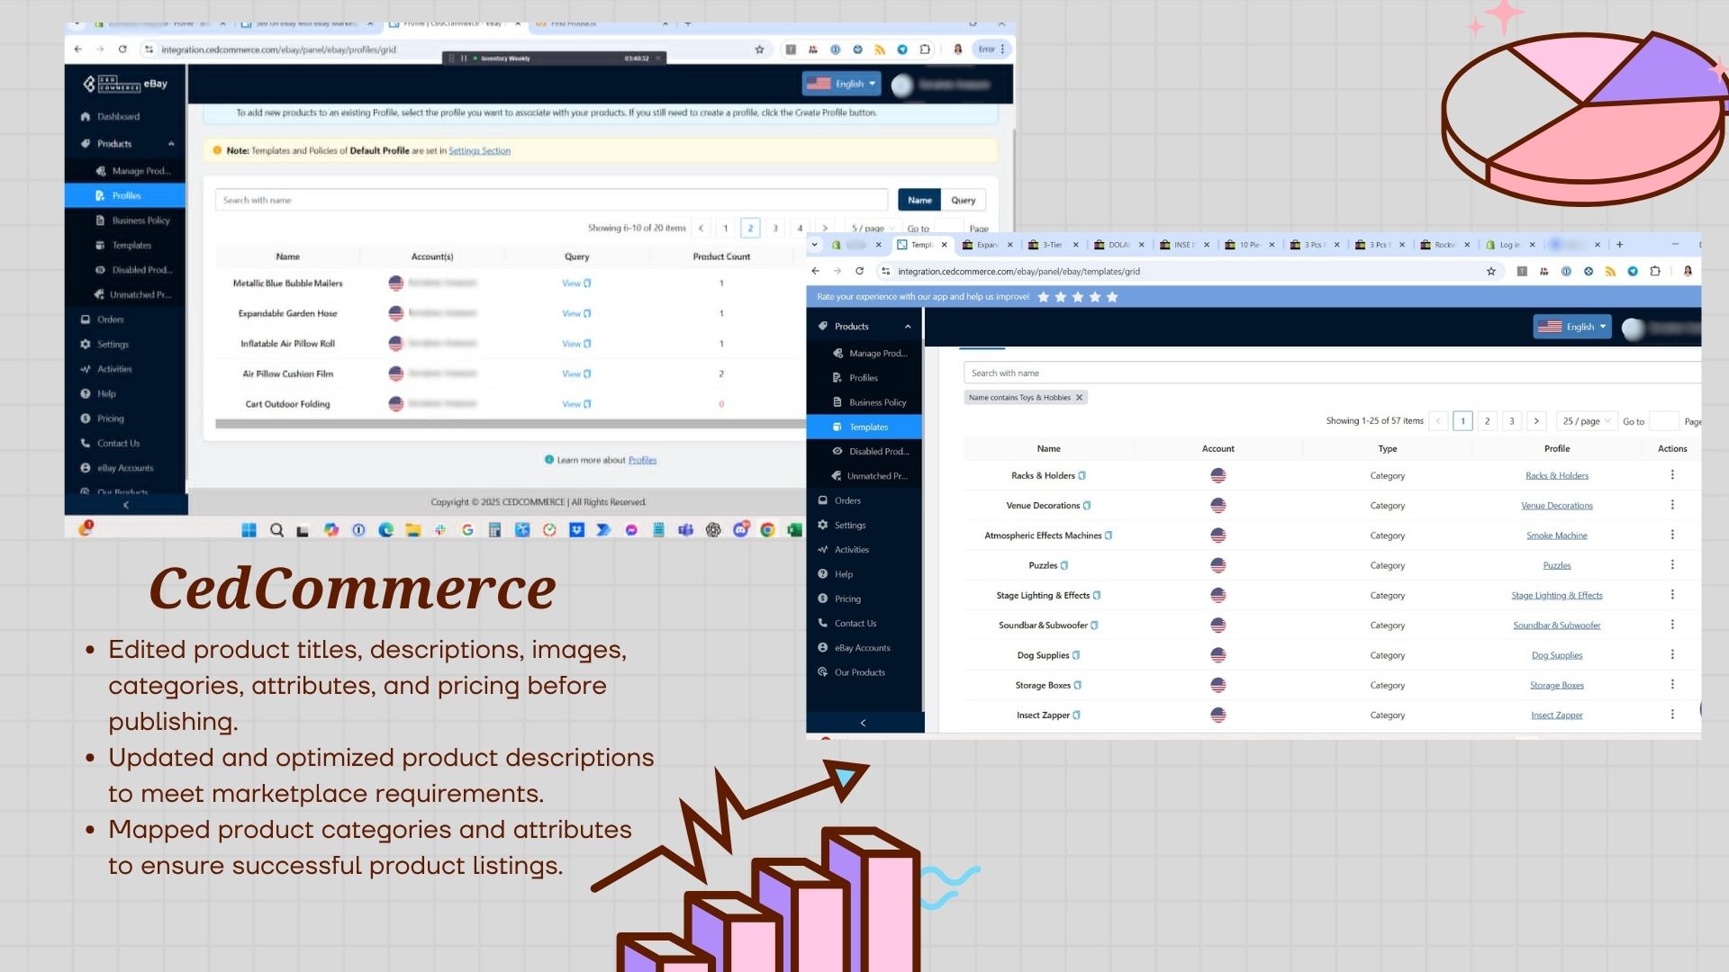Open English language dropdown in Profiles window
The image size is (1729, 972).
pos(841,84)
